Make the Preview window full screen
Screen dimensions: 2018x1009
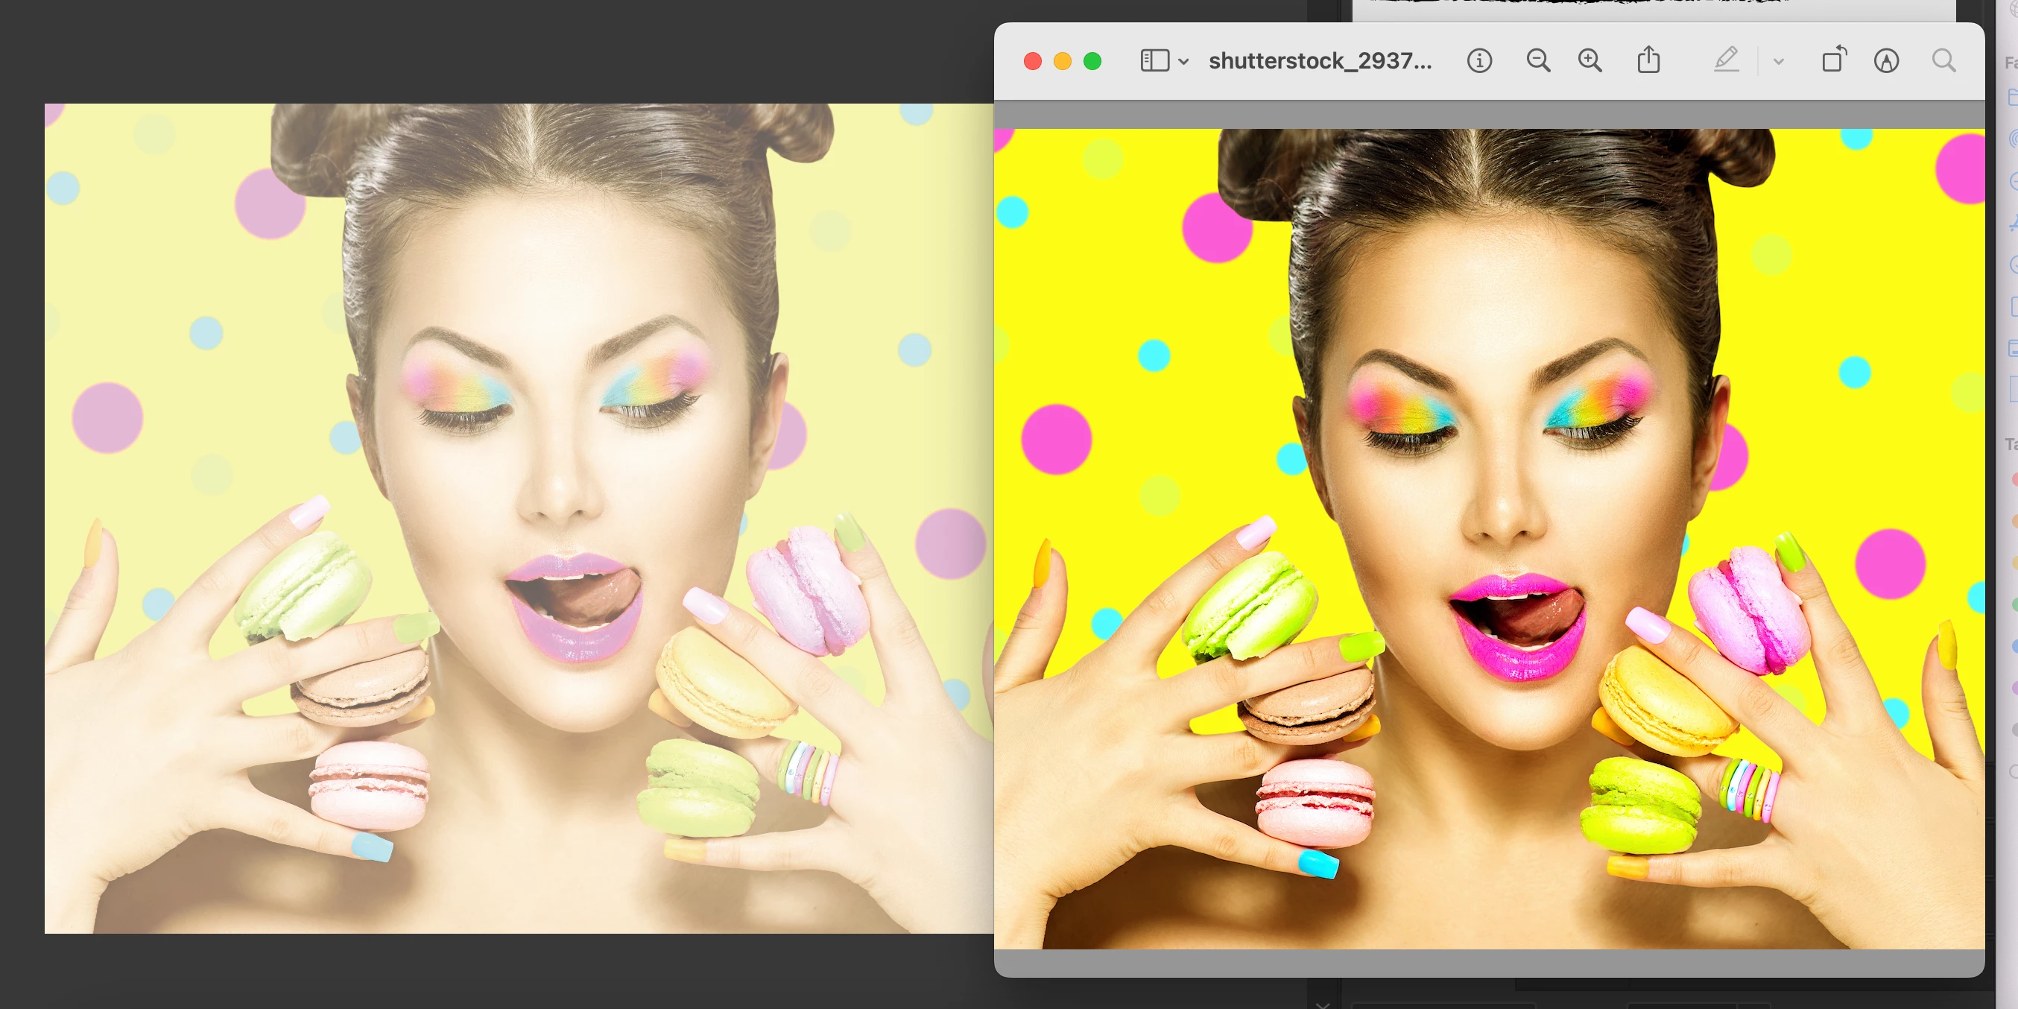1092,61
